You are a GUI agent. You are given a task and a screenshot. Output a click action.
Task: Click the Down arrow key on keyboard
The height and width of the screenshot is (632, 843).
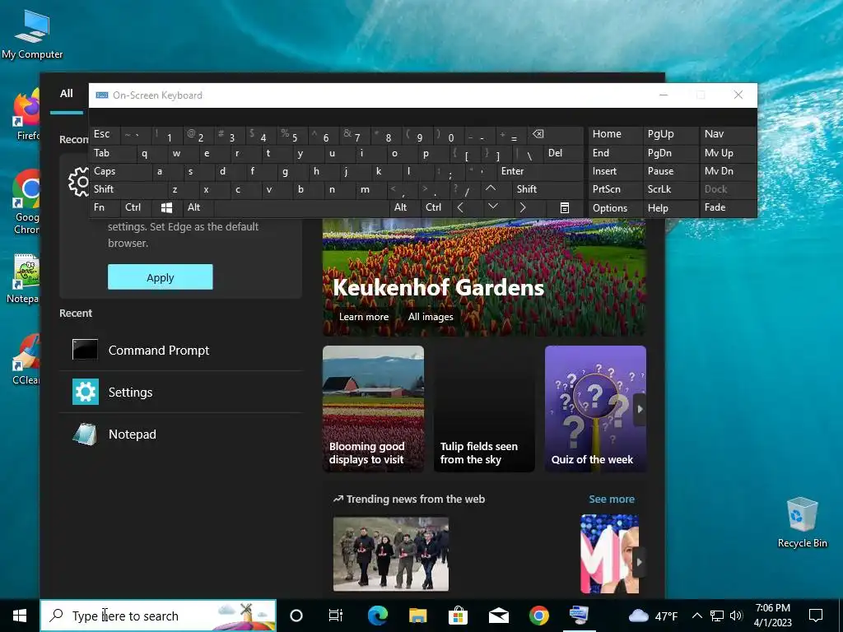493,207
